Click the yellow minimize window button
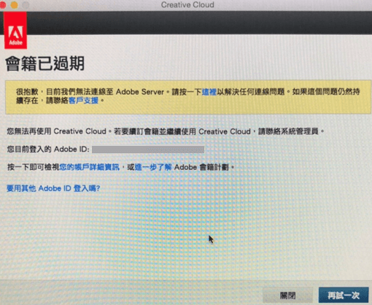 click(x=15, y=5)
